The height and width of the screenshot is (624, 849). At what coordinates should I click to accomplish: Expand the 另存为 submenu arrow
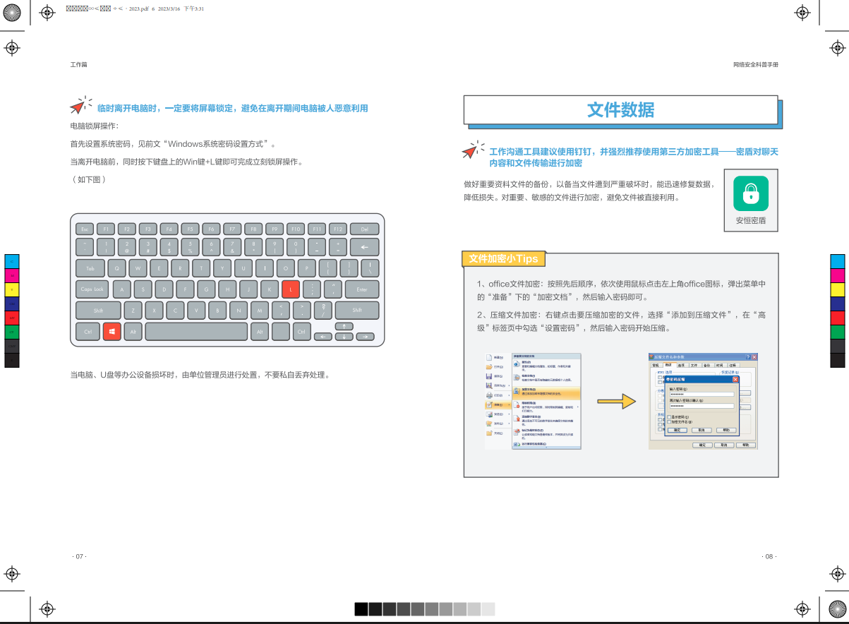coord(508,386)
